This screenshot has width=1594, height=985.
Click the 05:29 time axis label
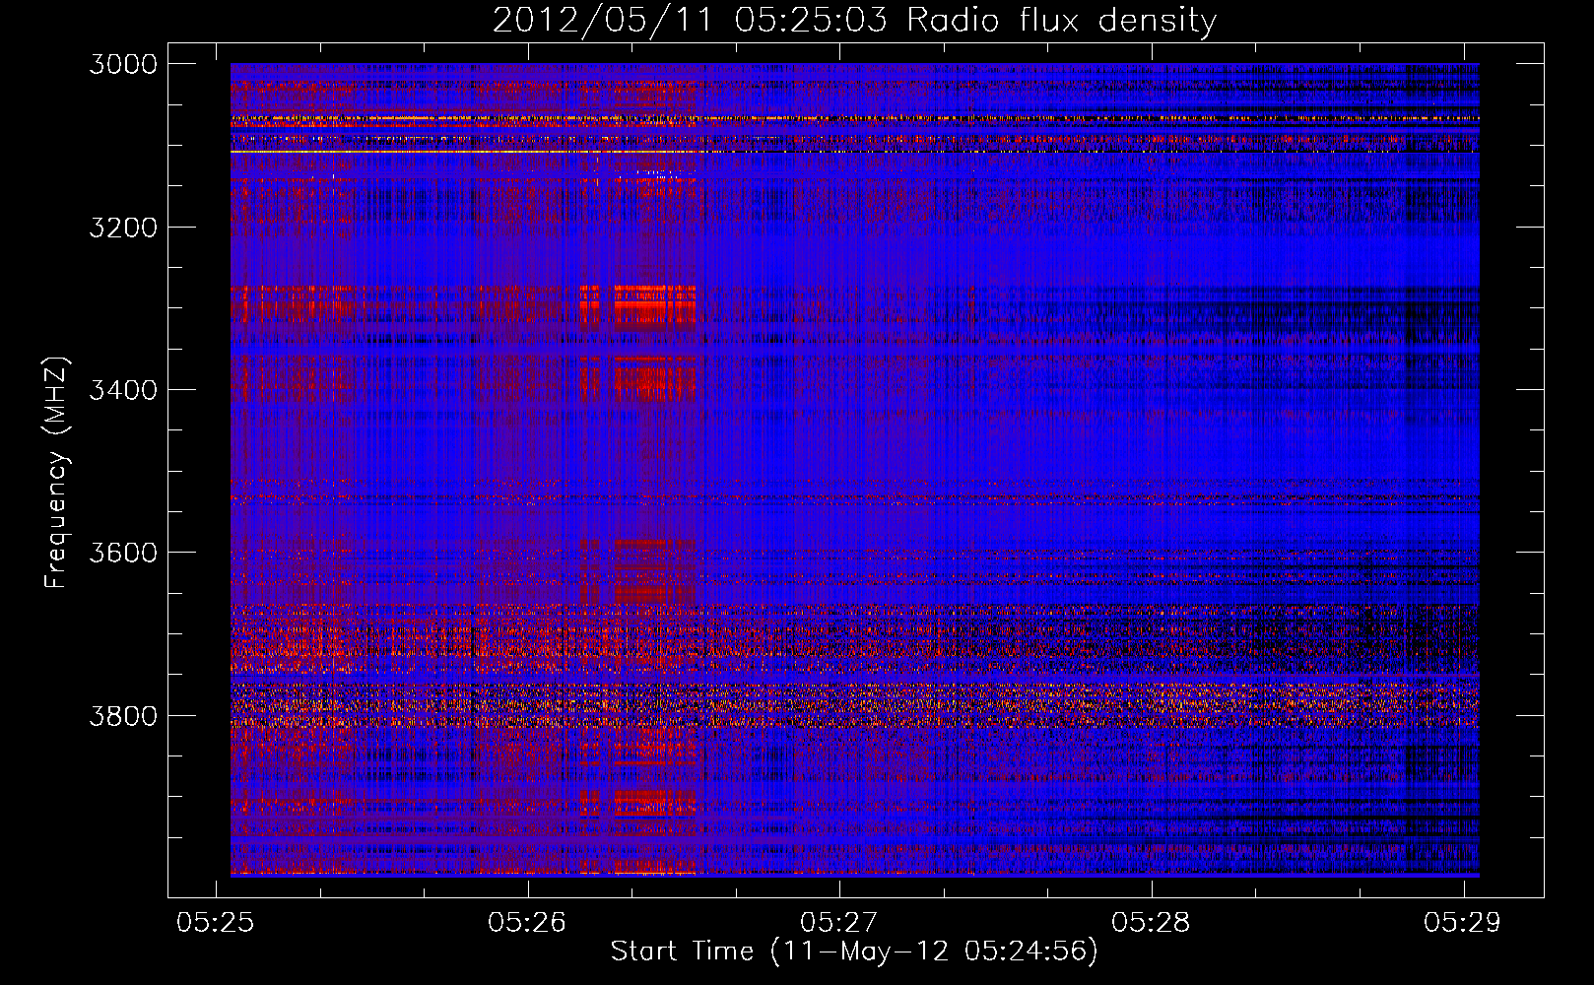pos(1462,922)
